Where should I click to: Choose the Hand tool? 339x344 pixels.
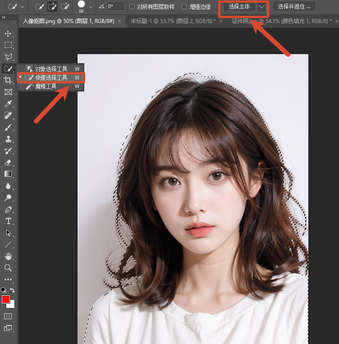pyautogui.click(x=8, y=256)
